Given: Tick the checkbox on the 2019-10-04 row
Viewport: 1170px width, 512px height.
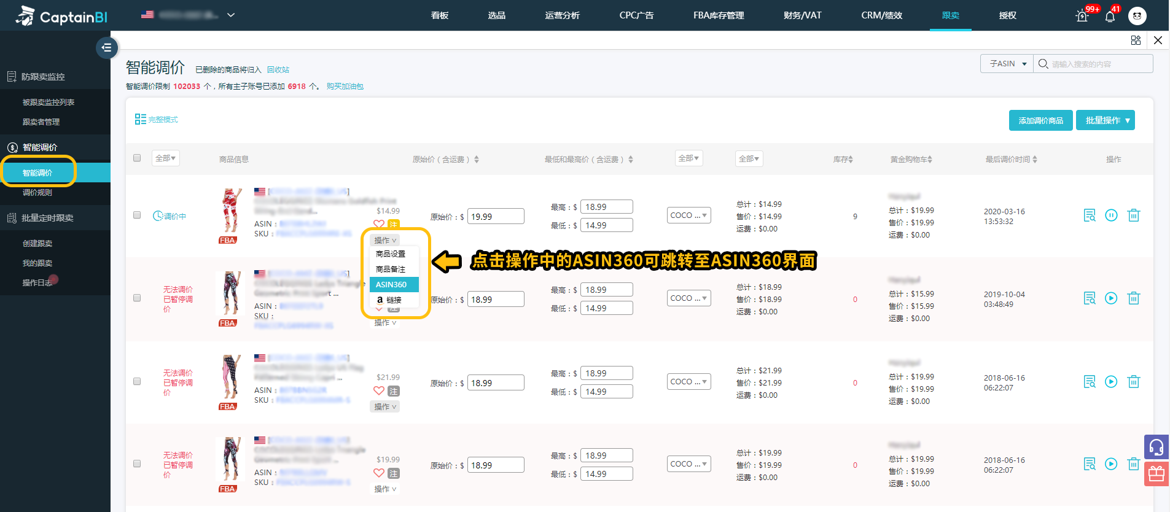Looking at the screenshot, I should tap(137, 298).
